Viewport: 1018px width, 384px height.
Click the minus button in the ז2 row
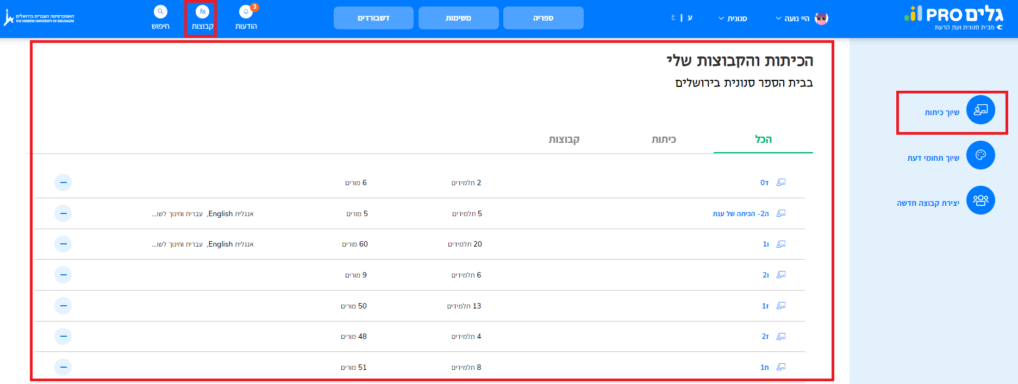(63, 336)
